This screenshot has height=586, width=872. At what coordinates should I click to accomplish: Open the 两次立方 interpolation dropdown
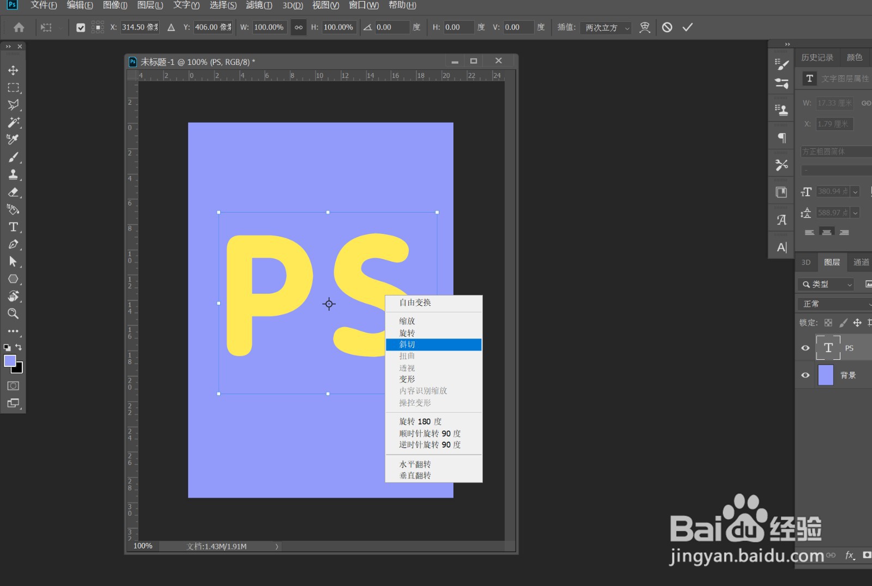pyautogui.click(x=605, y=27)
